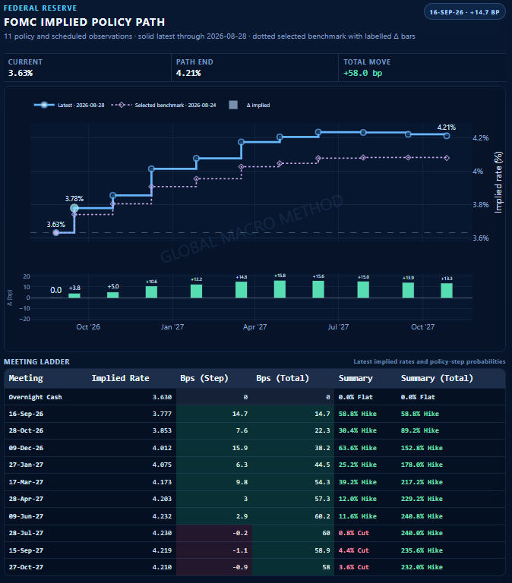Select the 28-Apr-27 meeting row label
This screenshot has height=583, width=512.
26,499
